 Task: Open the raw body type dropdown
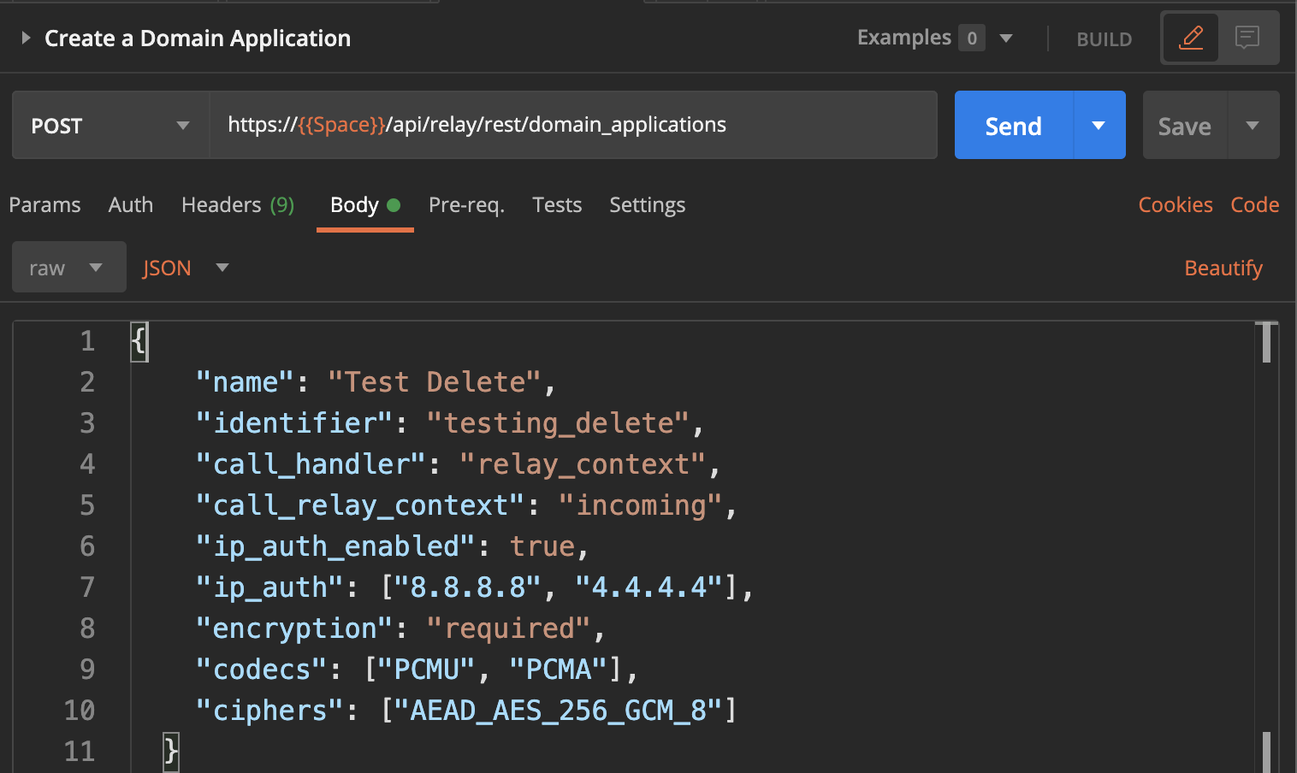pos(68,268)
